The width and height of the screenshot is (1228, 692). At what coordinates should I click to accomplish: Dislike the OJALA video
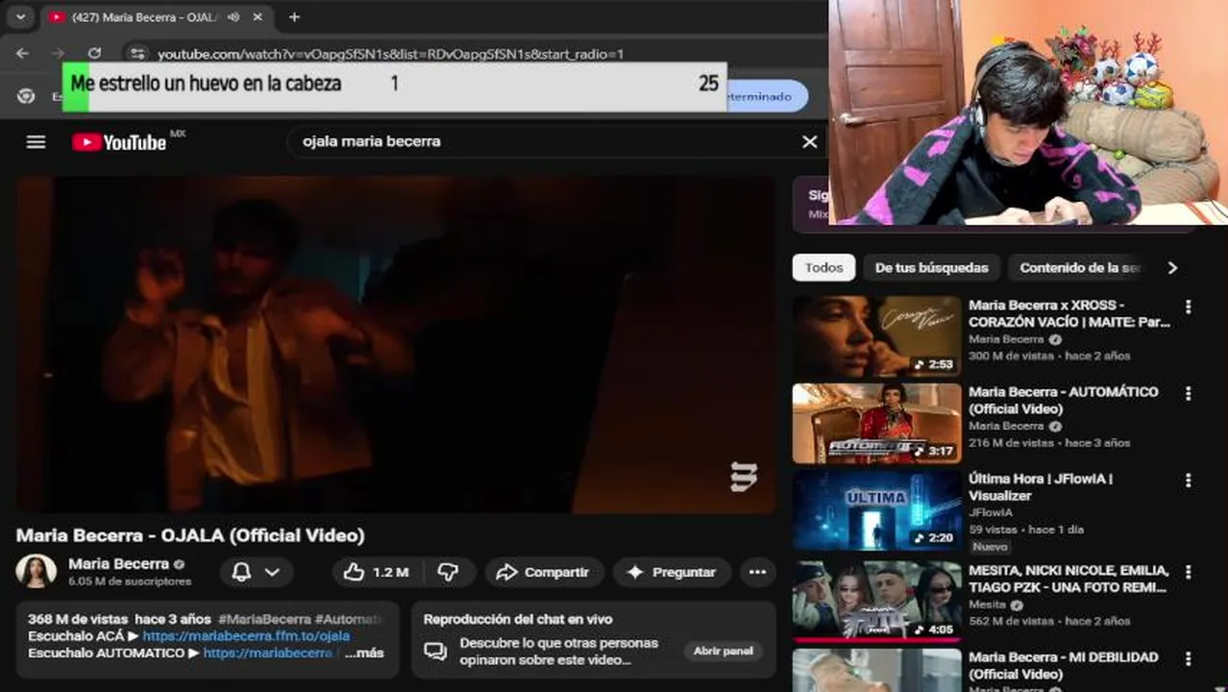coord(448,572)
